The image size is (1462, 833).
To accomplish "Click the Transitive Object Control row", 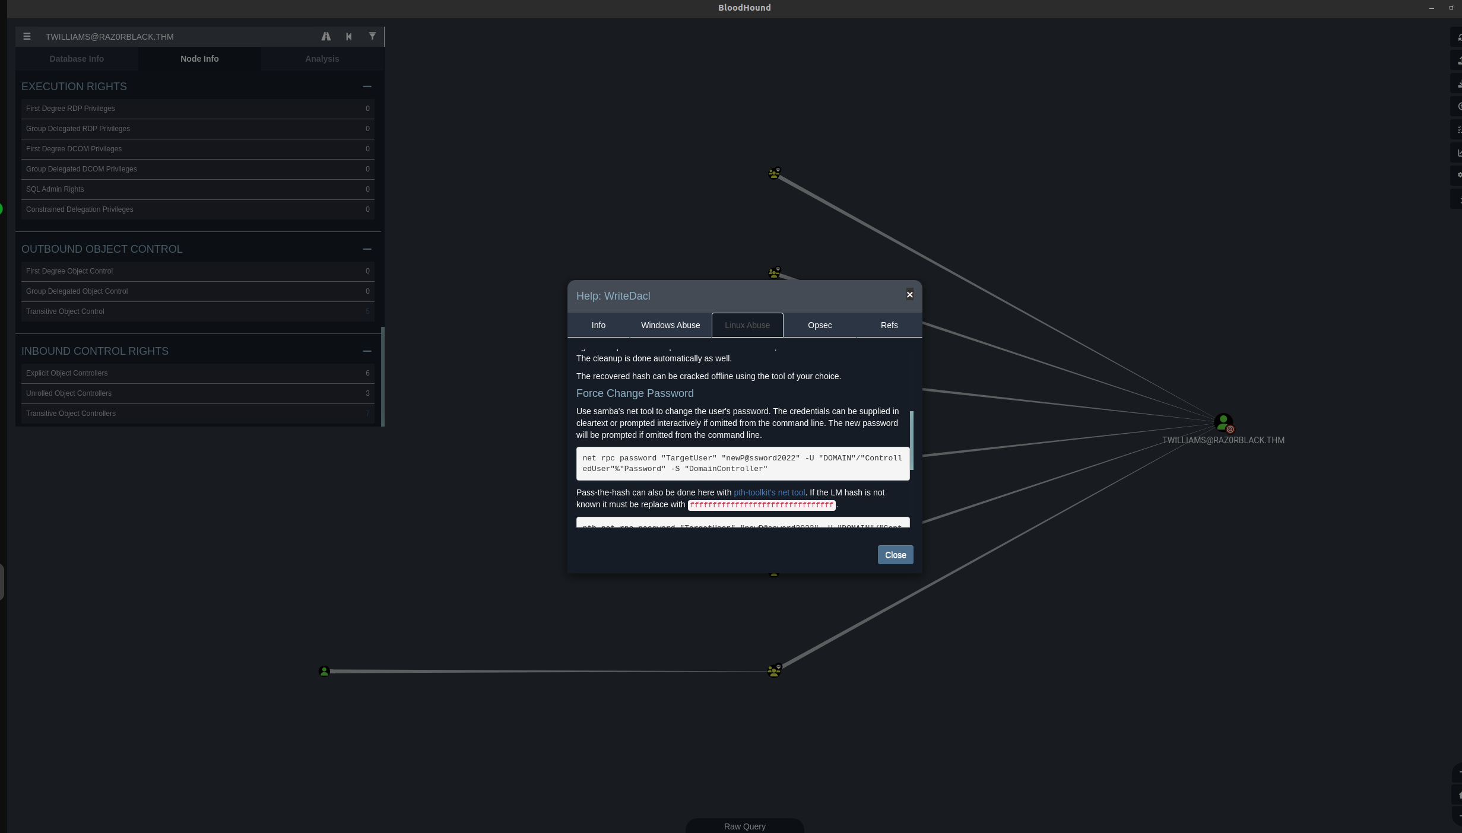I will tap(198, 311).
